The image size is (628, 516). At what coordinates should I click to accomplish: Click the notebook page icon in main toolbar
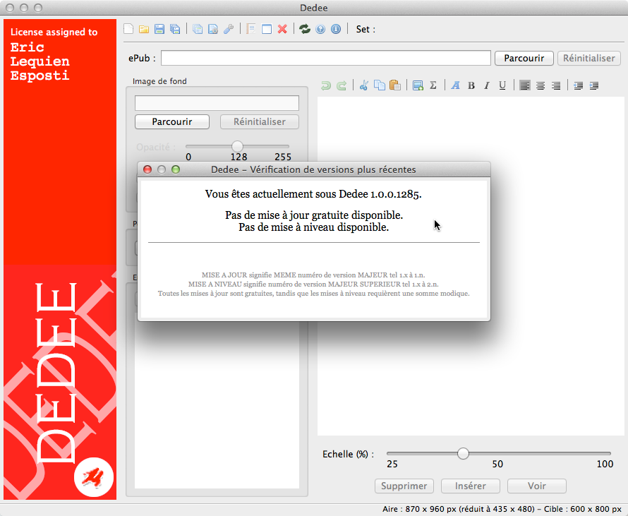pyautogui.click(x=251, y=29)
